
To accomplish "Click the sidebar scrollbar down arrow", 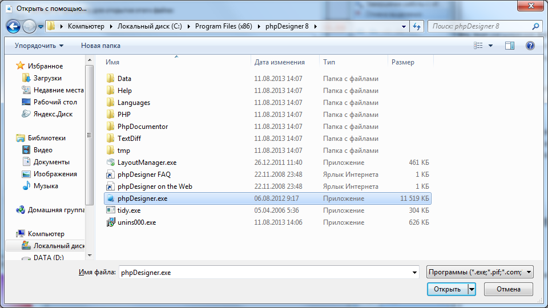I will (x=90, y=256).
